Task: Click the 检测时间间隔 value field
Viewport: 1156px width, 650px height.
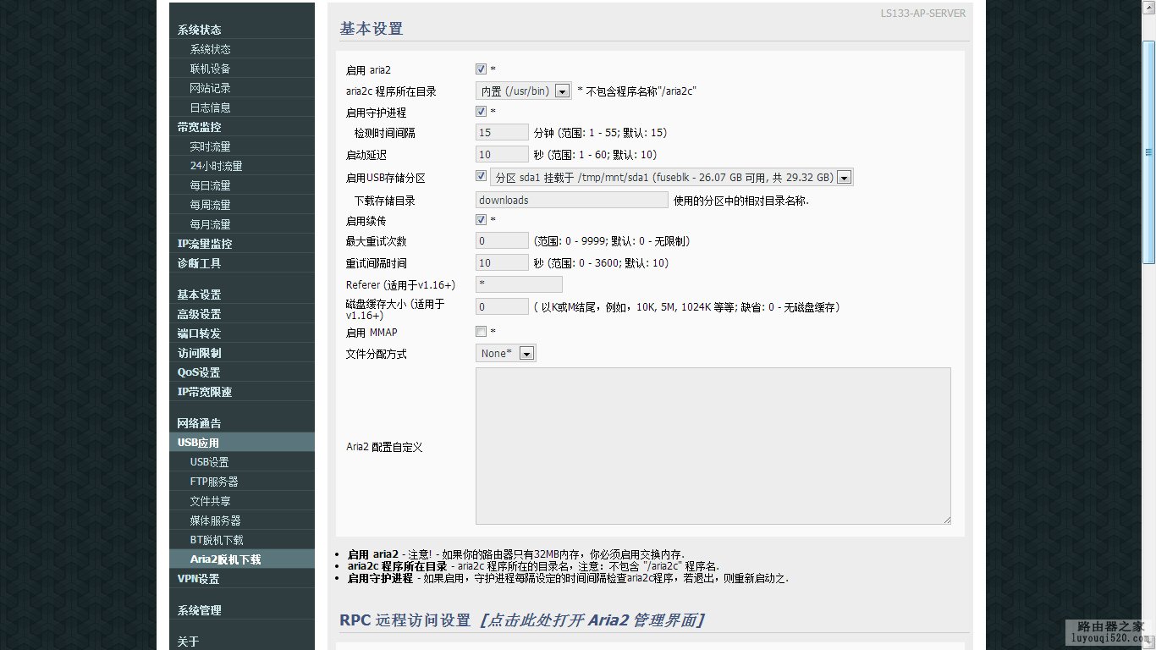Action: coord(501,132)
